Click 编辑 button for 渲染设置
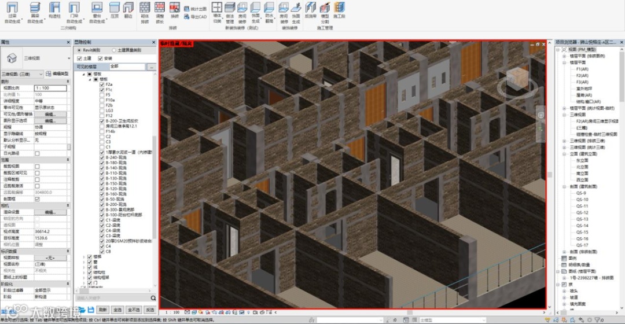 [50, 212]
